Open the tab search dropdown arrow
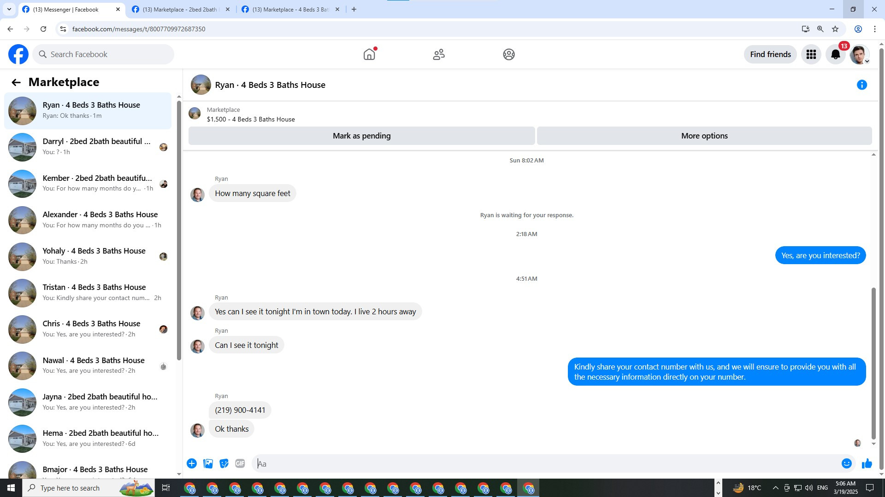885x497 pixels. [9, 9]
